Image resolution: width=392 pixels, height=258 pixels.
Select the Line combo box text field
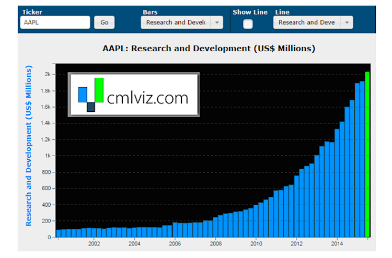tap(307, 22)
